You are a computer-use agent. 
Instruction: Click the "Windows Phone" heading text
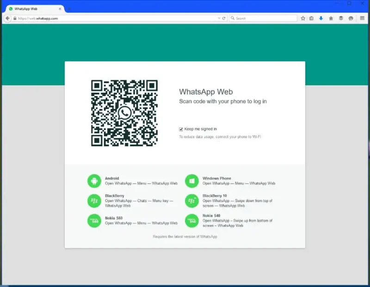(x=216, y=178)
